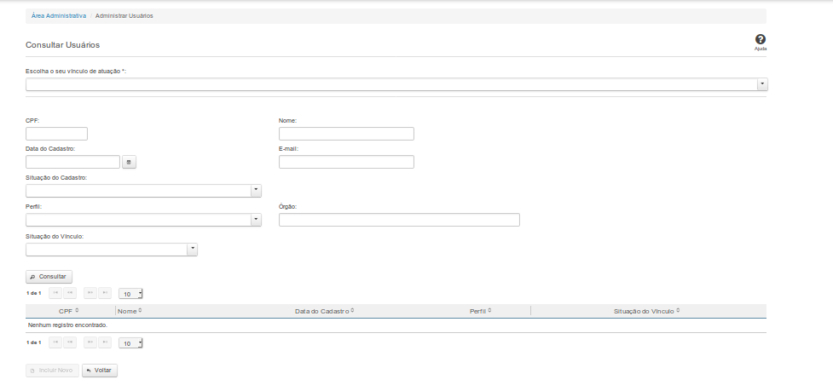
Task: Click into the E-mail text field
Action: [x=346, y=162]
